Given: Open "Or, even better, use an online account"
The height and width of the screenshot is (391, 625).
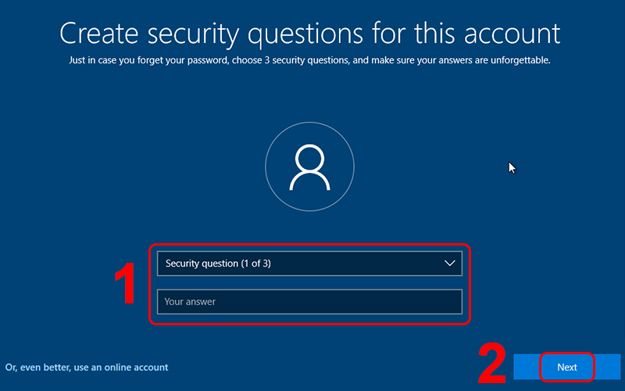Looking at the screenshot, I should click(87, 368).
